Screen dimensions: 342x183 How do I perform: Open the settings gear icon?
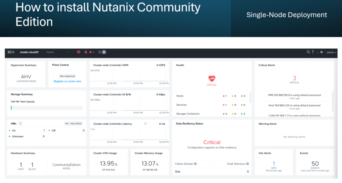pyautogui.click(x=321, y=52)
